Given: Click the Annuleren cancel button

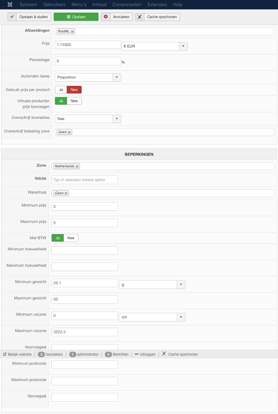Looking at the screenshot, I should click(117, 17).
